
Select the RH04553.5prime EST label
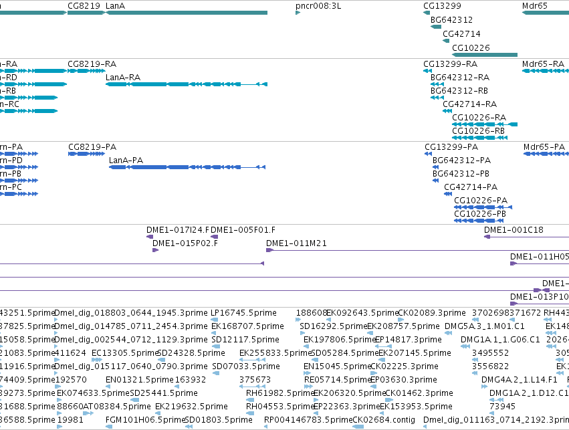(279, 407)
